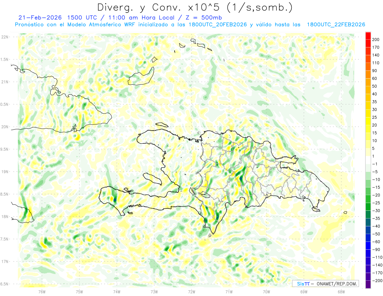The width and height of the screenshot is (383, 296).
Task: Click the "71W" longitude label
Action: tap(229, 292)
